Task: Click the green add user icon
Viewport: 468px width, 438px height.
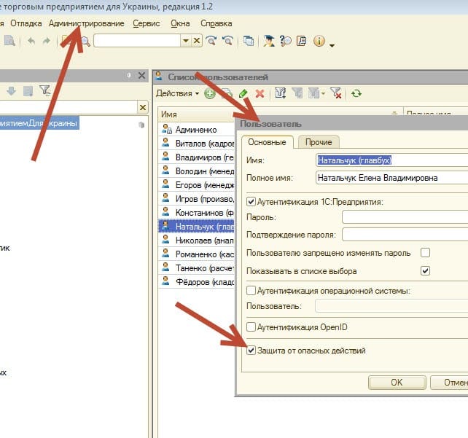Action: coord(209,93)
